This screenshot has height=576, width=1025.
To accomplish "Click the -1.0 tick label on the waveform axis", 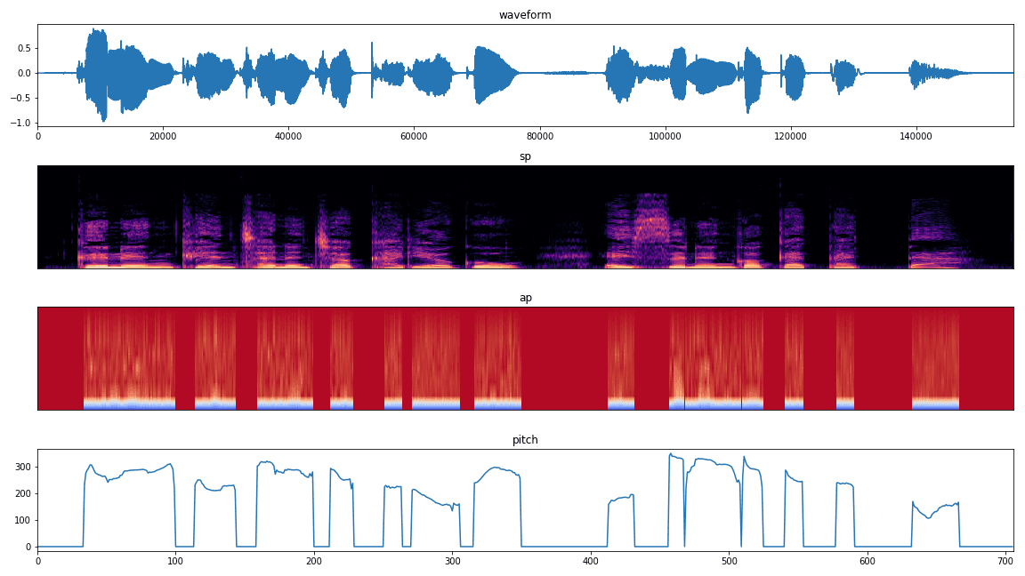I will coord(22,122).
